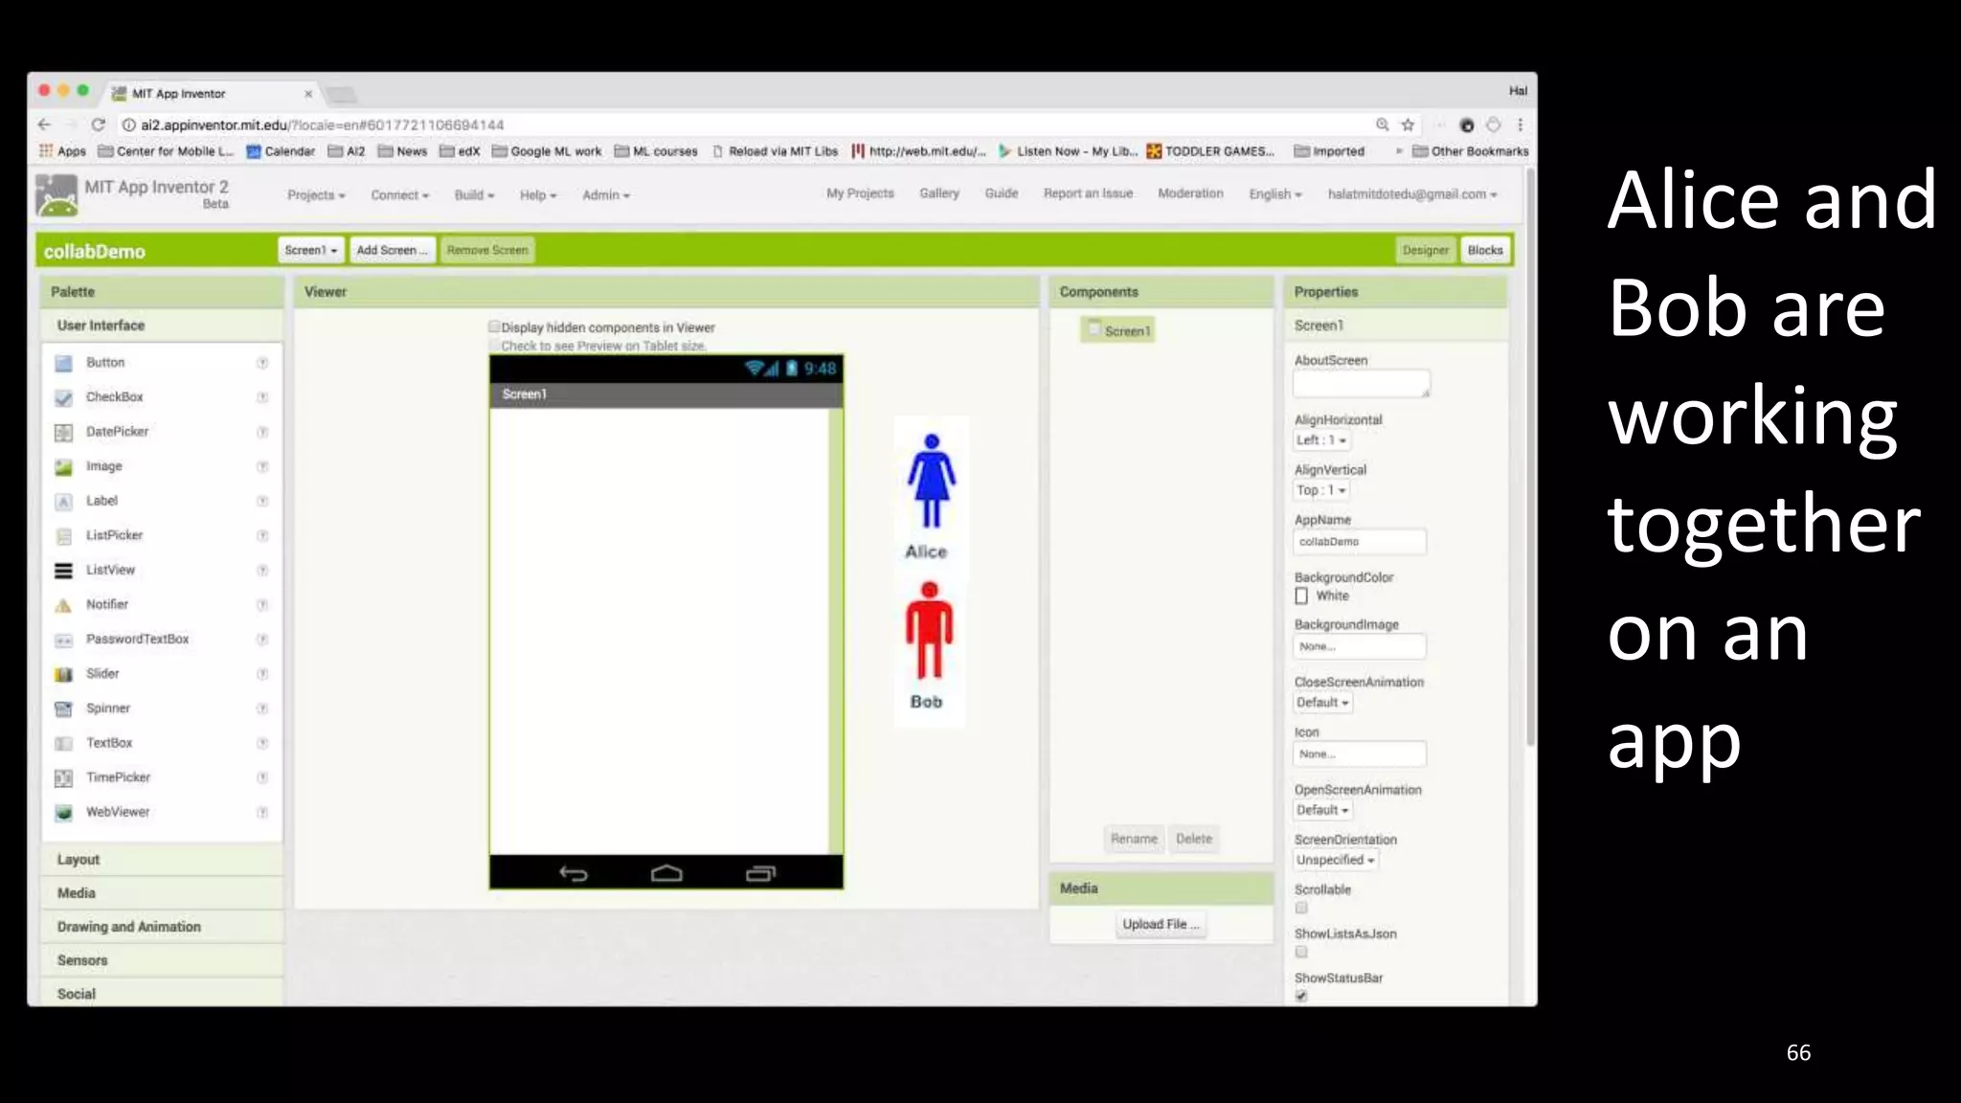The image size is (1961, 1103).
Task: Open the account email dropdown
Action: click(x=1412, y=193)
